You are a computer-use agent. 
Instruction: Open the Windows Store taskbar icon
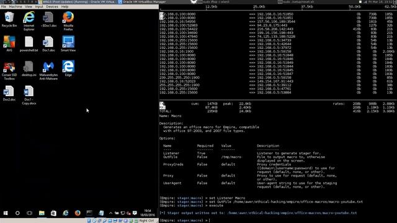click(x=53, y=213)
